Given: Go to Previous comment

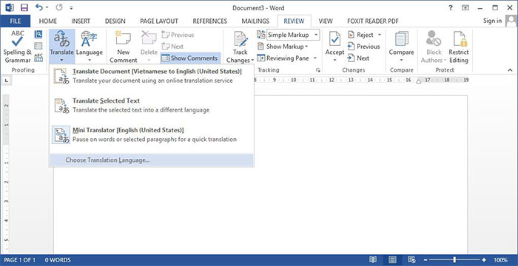Looking at the screenshot, I should pos(178,35).
